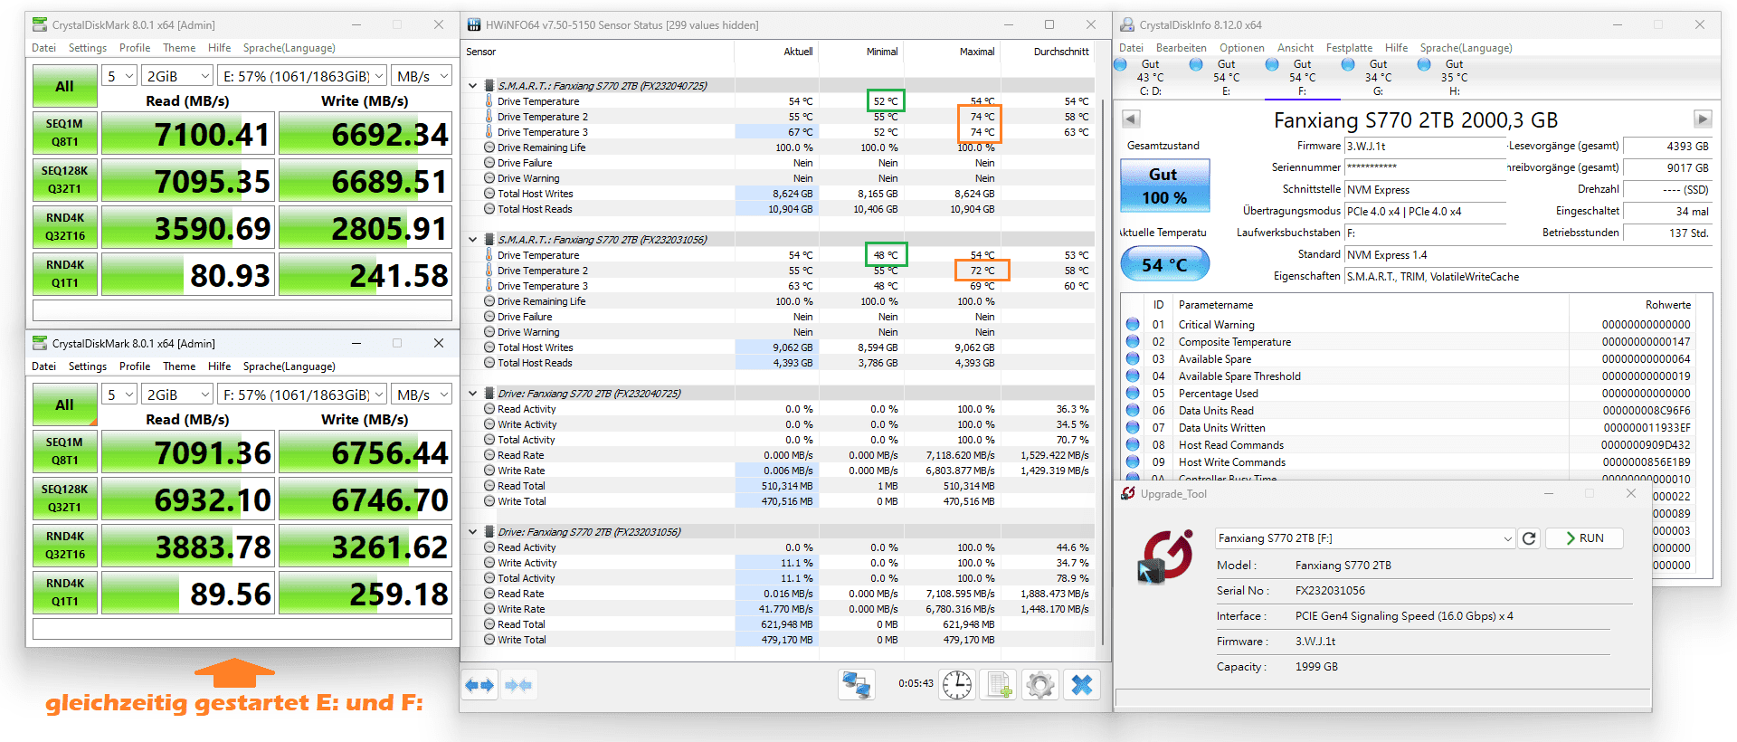Open drive E: selector in top CrystalDiskMark

pos(302,76)
